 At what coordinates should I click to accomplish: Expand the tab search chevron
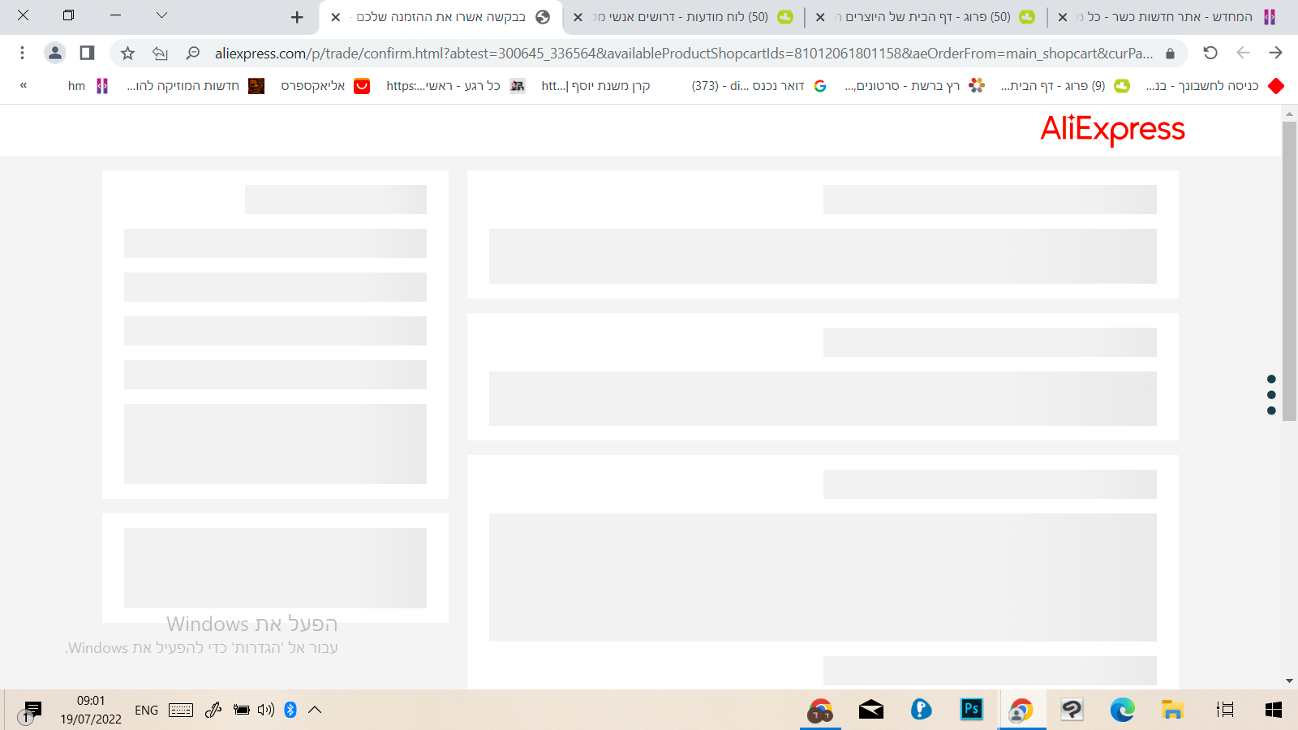pos(161,15)
